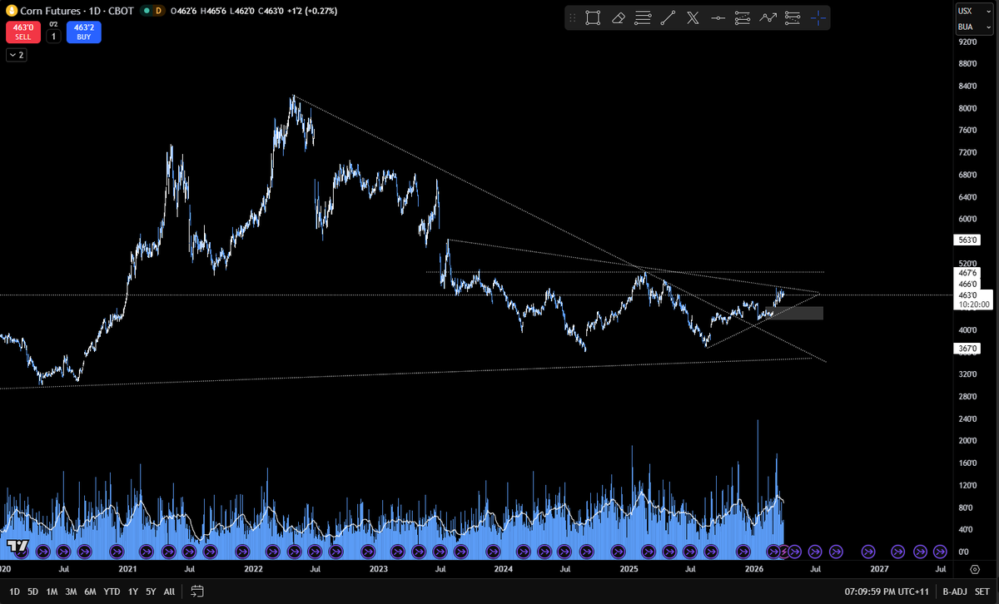
Task: Click the 0'2 spread value above quantity
Action: tap(52, 26)
